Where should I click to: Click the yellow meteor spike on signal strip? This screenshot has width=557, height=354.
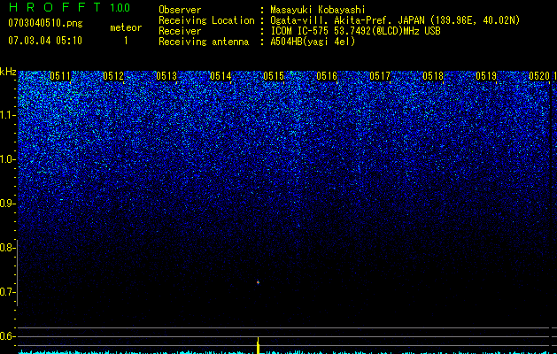[x=259, y=345]
